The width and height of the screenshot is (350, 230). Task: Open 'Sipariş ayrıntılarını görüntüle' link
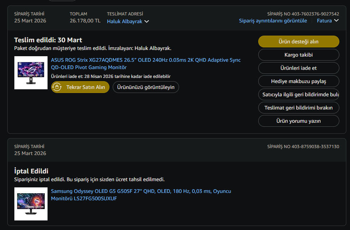tap(273, 21)
